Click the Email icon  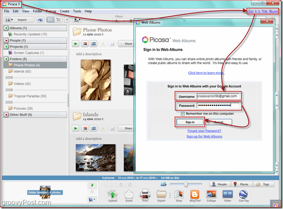[x=129, y=196]
